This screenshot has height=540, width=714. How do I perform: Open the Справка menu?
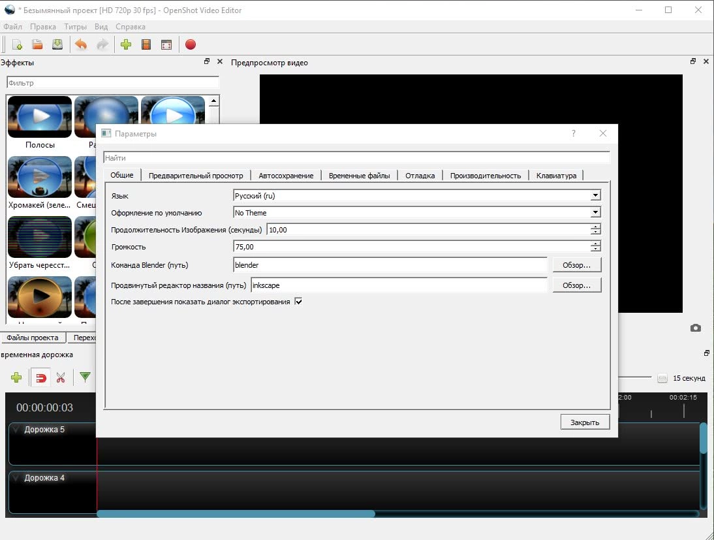point(131,26)
